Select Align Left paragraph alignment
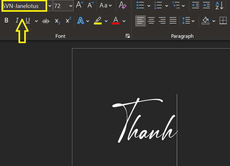This screenshot has height=166, width=230. click(140, 21)
